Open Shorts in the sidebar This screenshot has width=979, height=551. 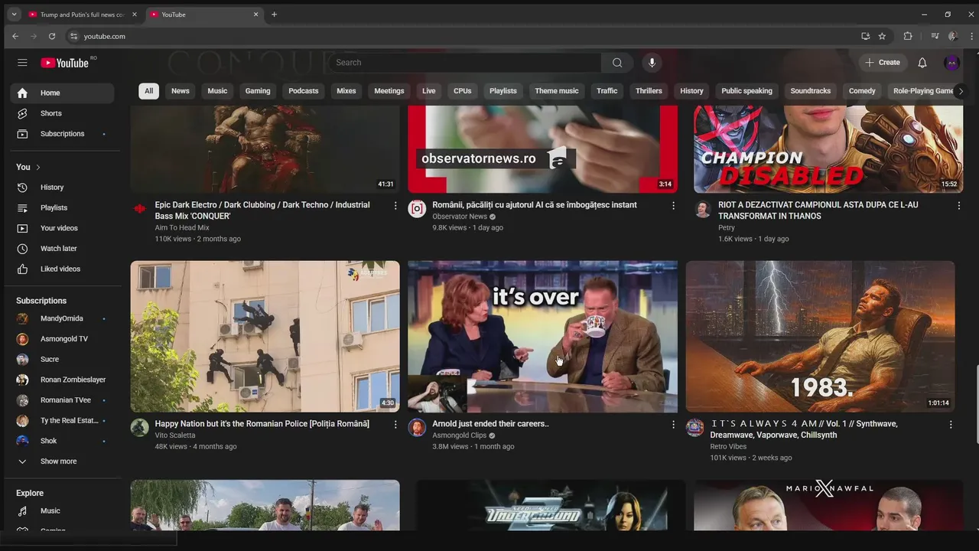click(x=61, y=113)
